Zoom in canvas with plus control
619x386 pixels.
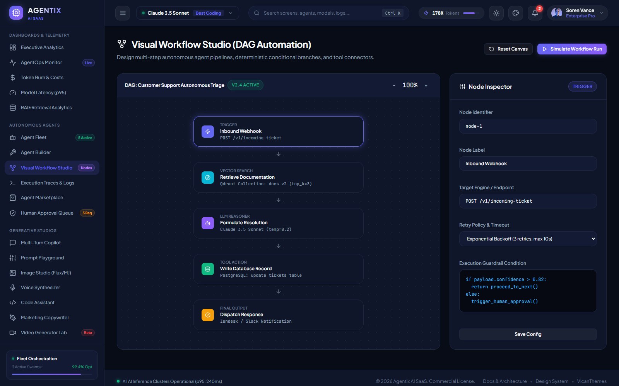point(426,86)
